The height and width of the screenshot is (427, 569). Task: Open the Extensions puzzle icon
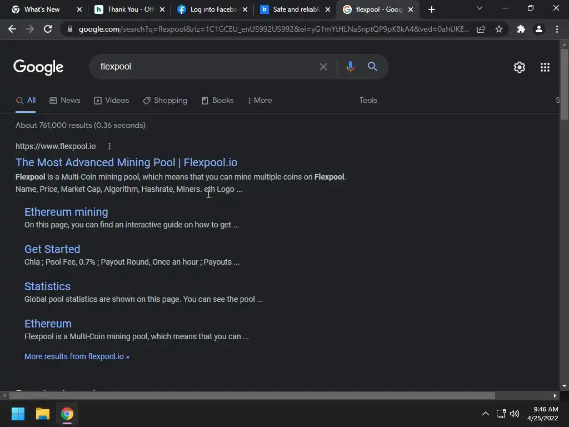pyautogui.click(x=521, y=29)
